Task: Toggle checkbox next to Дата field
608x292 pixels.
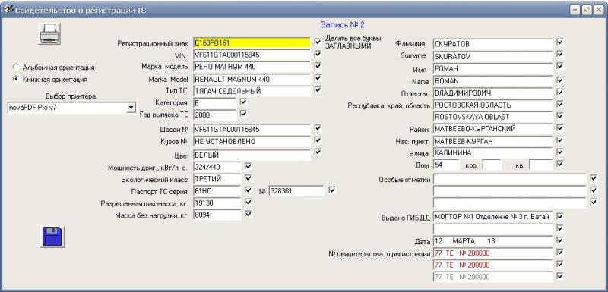Action: tap(559, 240)
